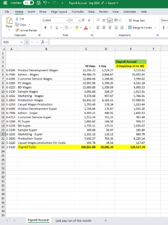
Task: Open Font settings dialog launcher
Action: (x=92, y=35)
